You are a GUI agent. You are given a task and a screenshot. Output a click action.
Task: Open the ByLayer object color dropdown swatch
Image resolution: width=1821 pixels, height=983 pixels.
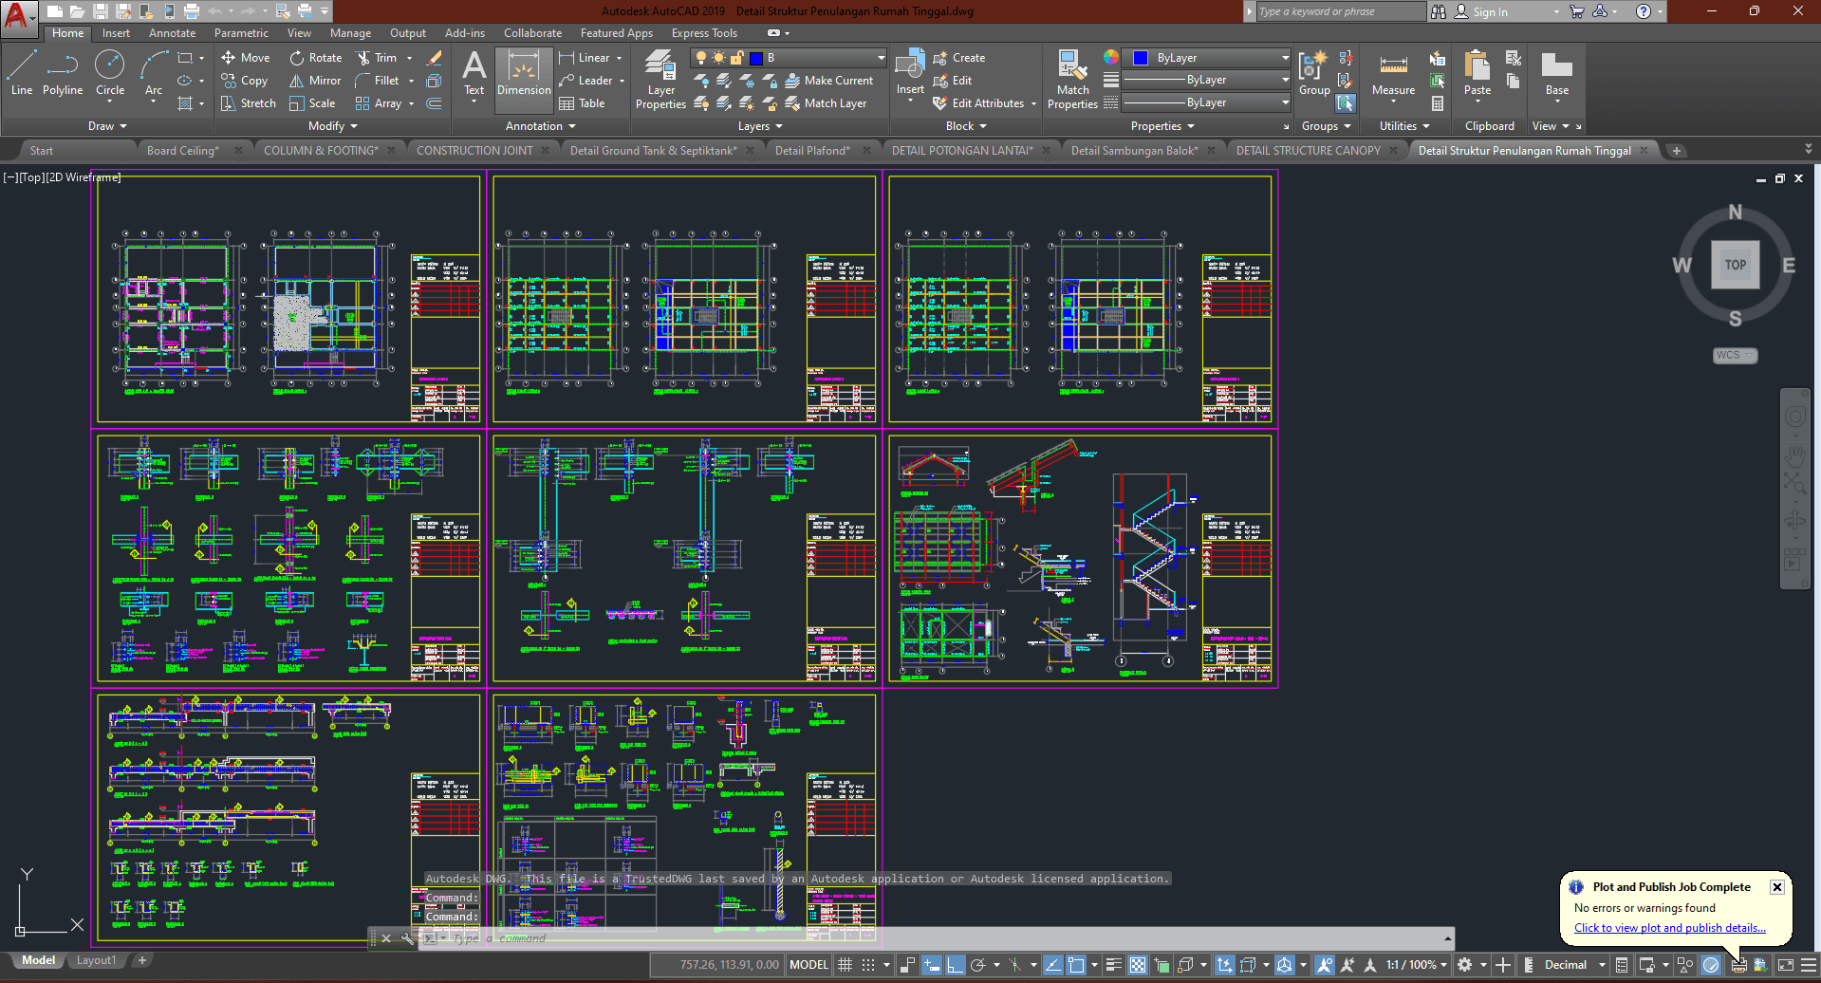point(1205,58)
